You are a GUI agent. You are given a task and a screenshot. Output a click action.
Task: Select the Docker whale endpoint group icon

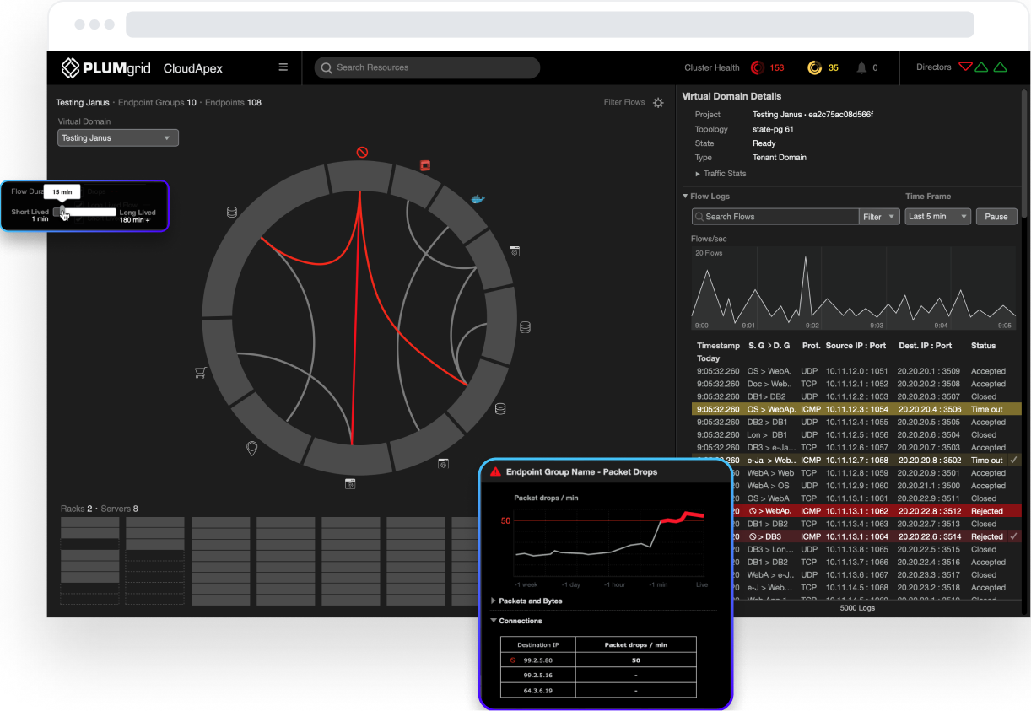478,199
